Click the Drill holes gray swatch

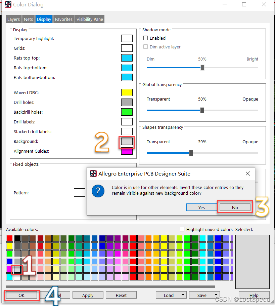coord(127,102)
